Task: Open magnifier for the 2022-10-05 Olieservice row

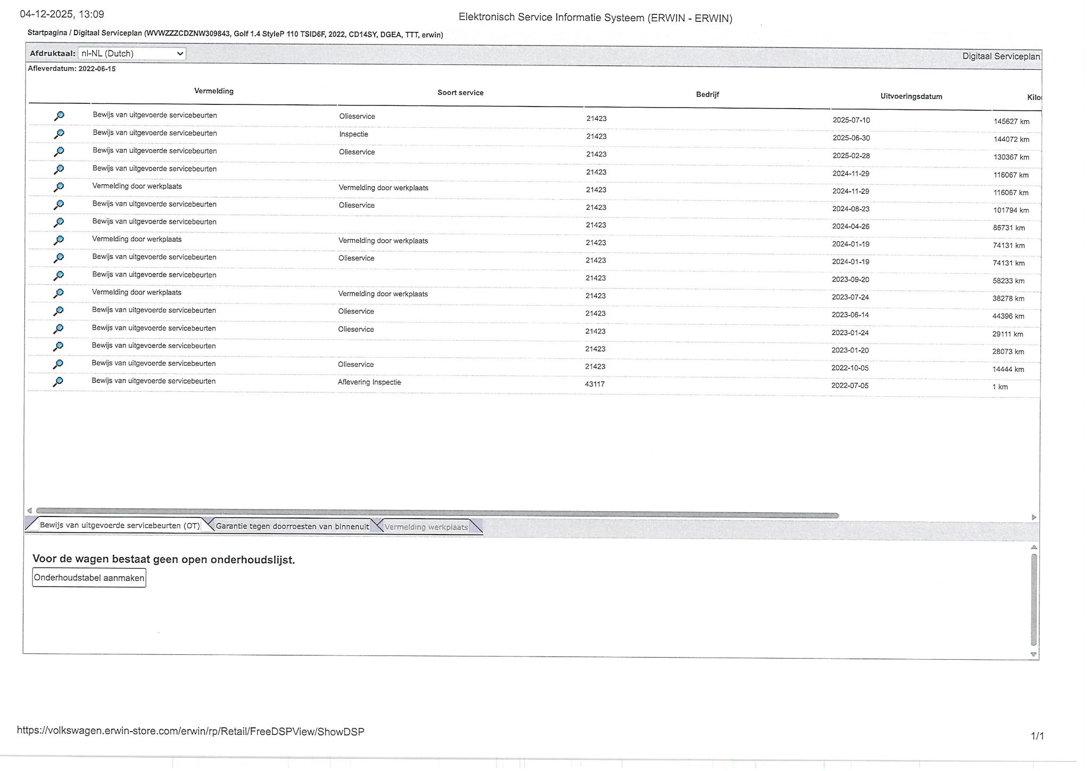Action: [58, 364]
